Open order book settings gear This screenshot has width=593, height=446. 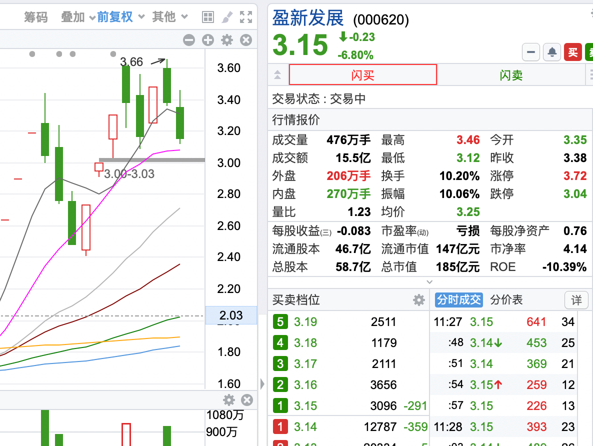pyautogui.click(x=418, y=300)
